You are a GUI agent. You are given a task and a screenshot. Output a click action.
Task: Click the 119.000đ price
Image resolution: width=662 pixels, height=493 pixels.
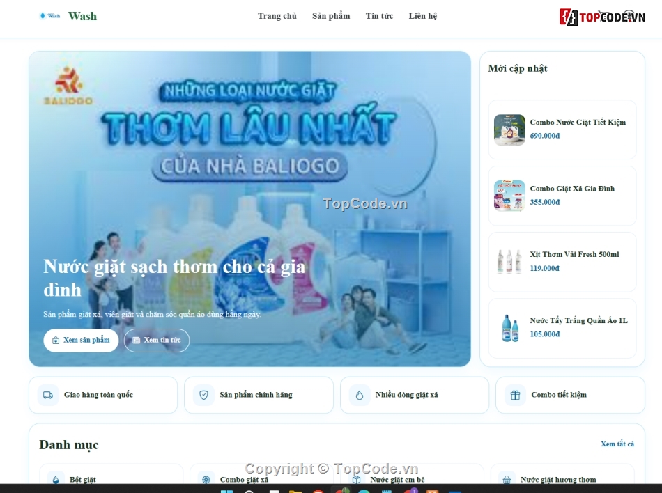point(545,268)
